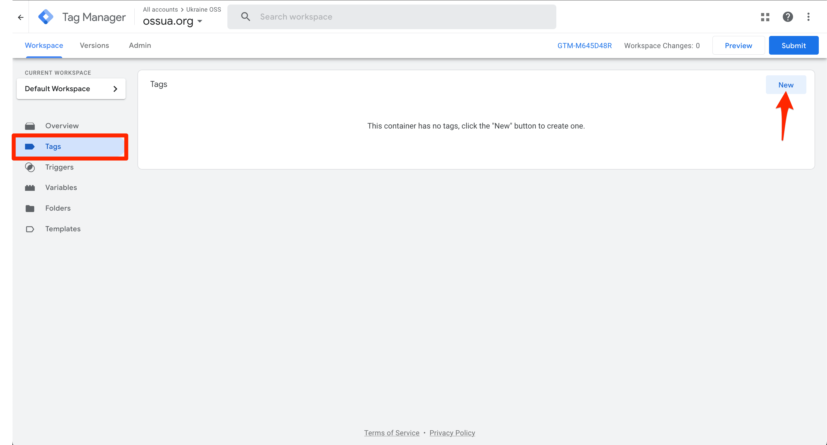This screenshot has width=827, height=445.
Task: Open the help question mark icon
Action: point(787,17)
